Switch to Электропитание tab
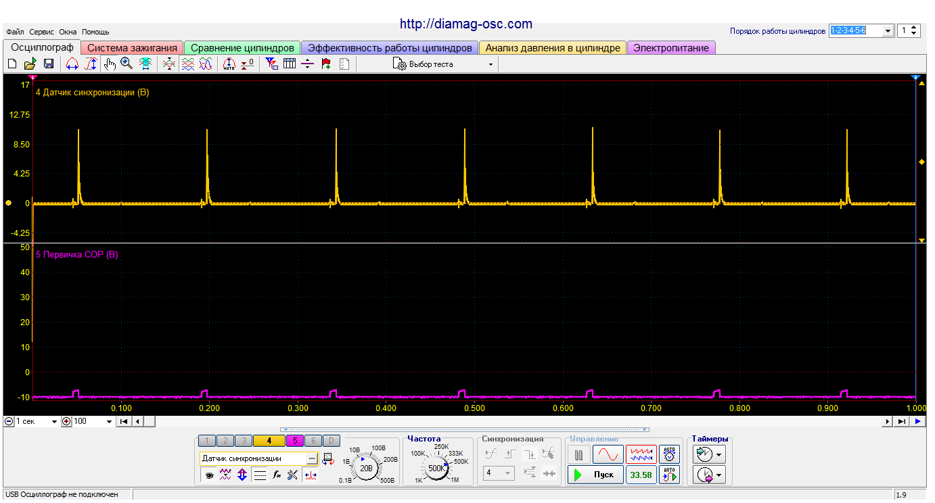 (x=671, y=48)
